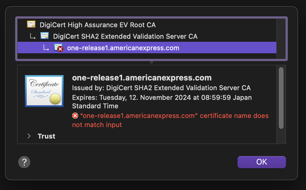306x190 pixels.
Task: Click the "Issued by" DigiCert line
Action: tap(161, 88)
